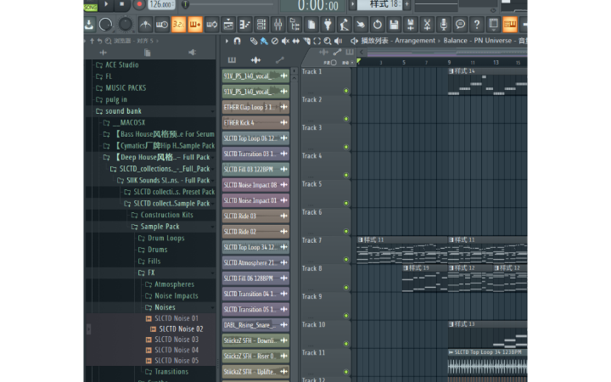This screenshot has height=382, width=611.
Task: Select the paint brush tool in the playlist
Action: click(x=264, y=41)
